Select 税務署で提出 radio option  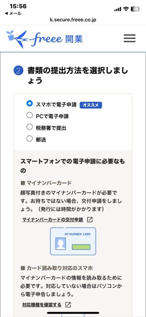(30, 127)
